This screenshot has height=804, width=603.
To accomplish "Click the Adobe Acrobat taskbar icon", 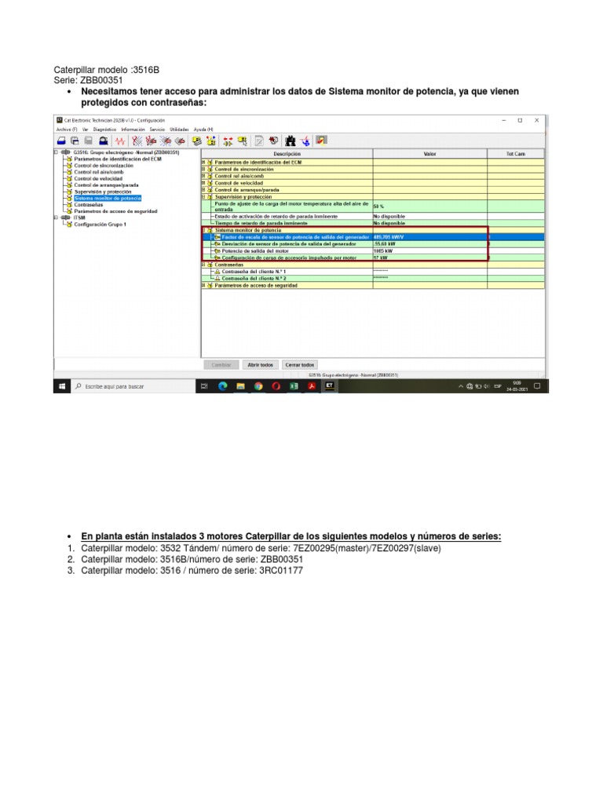I will [311, 386].
